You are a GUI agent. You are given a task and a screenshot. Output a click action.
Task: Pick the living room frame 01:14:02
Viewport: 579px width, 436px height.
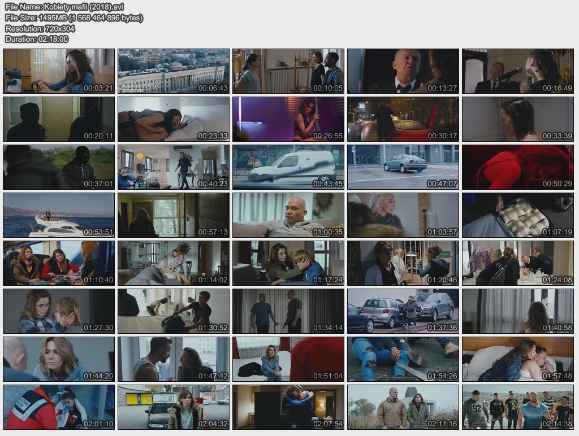[174, 263]
